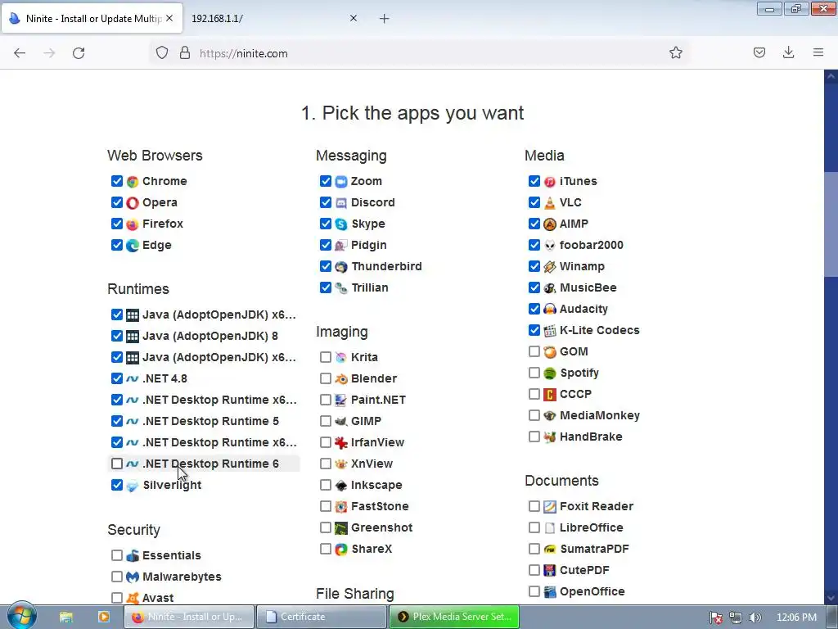Click the page vertical scrollbar thumb
The image size is (838, 629).
tap(831, 224)
